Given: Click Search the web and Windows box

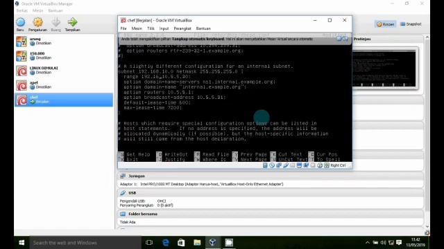Looking at the screenshot, I should [x=85, y=243].
